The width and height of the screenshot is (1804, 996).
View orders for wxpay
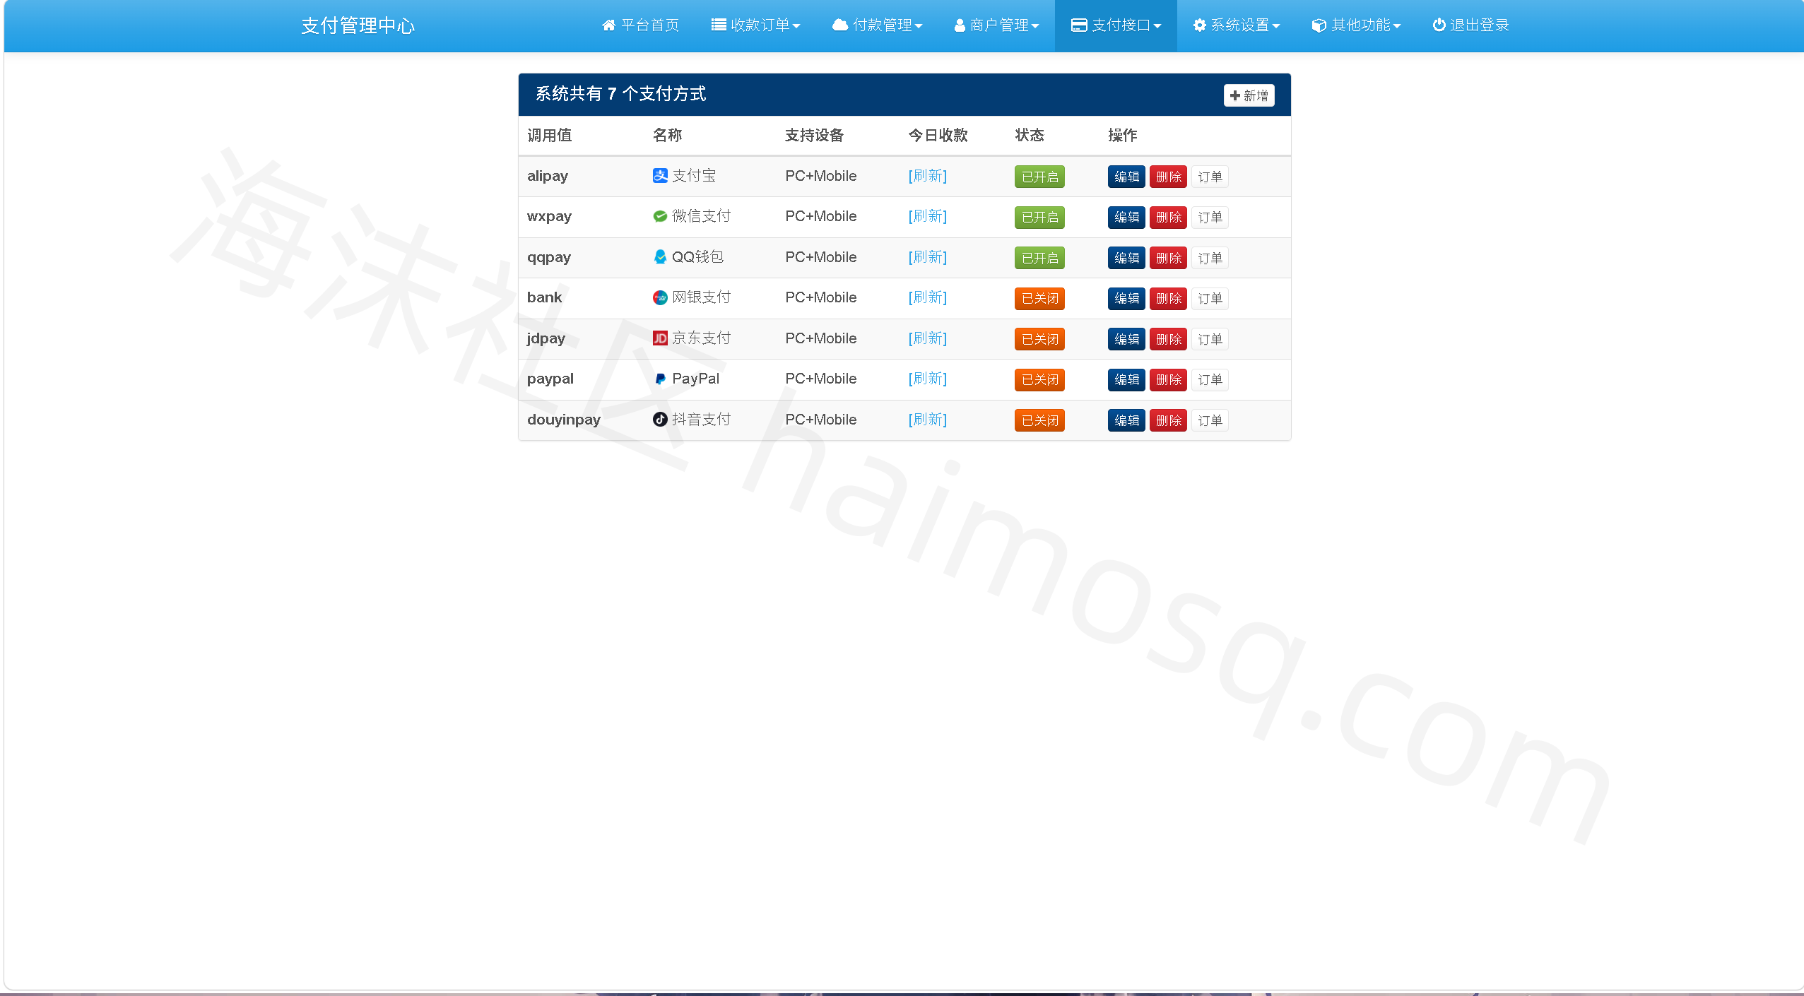click(1210, 218)
